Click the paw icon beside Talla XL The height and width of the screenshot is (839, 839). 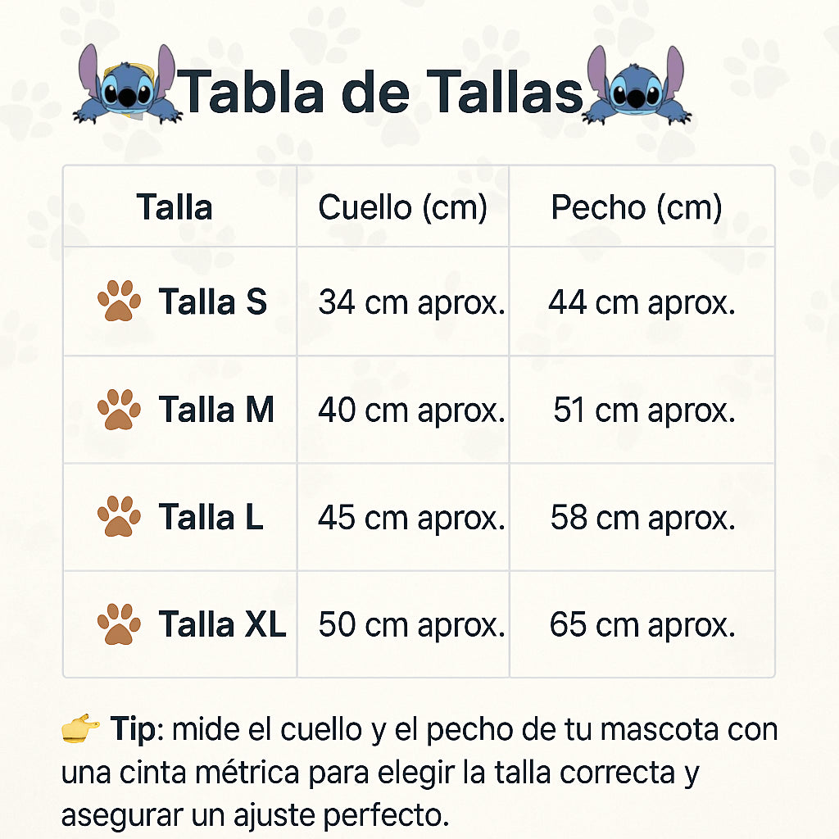(120, 624)
